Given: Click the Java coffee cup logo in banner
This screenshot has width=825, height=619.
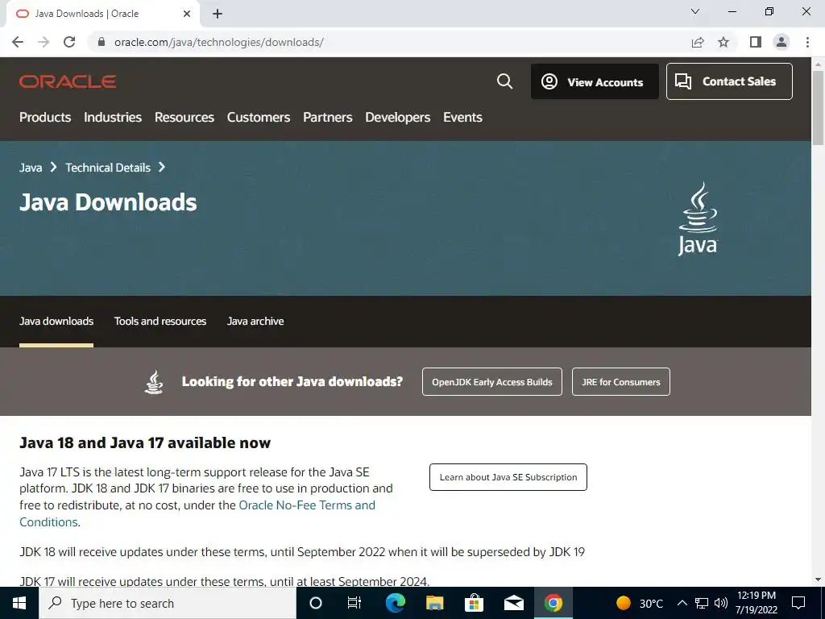Looking at the screenshot, I should tap(698, 219).
